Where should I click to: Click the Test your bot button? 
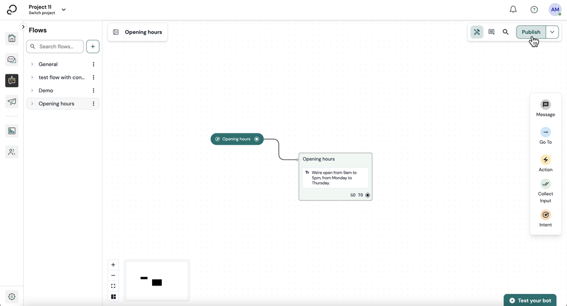[530, 300]
